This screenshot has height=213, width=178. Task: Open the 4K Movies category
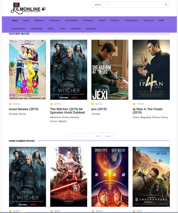click(88, 20)
